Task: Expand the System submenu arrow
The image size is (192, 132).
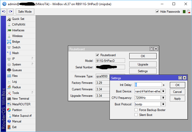Action: pyautogui.click(x=33, y=64)
